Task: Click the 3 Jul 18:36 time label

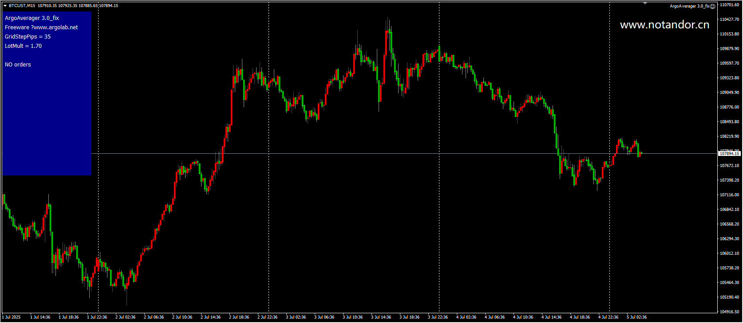Action: [409, 317]
